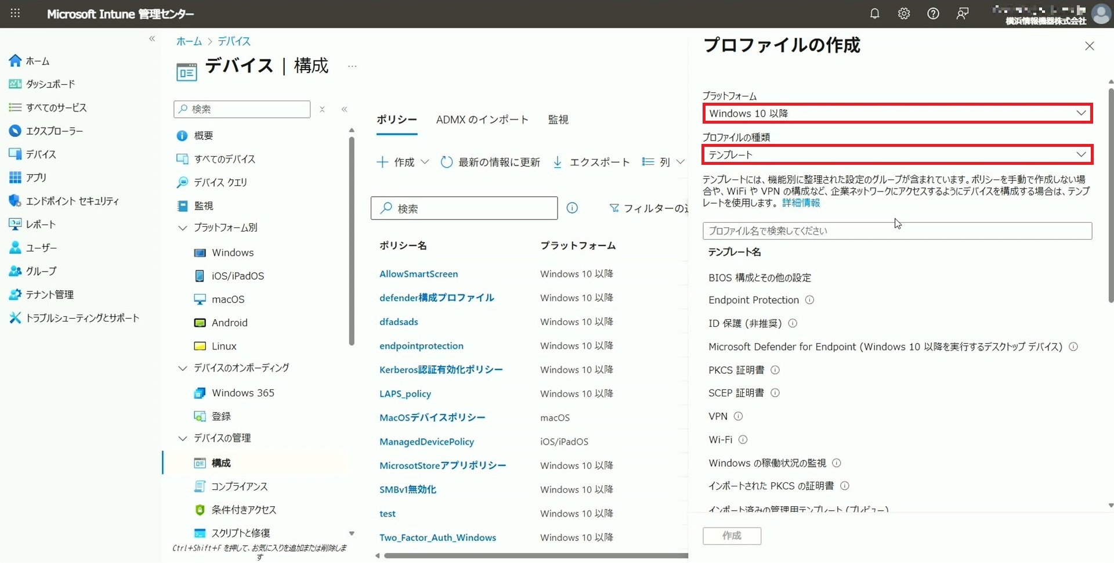Open the LAPS_policy policy link
This screenshot has height=563, width=1114.
tap(405, 394)
